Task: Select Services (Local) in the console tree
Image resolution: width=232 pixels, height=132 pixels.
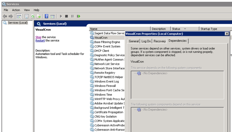Action: point(18,23)
